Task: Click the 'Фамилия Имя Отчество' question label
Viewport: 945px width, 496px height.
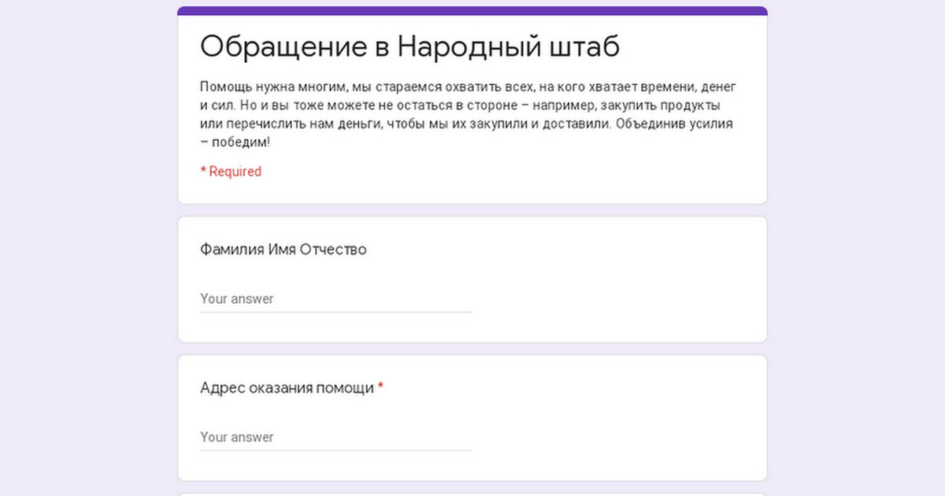Action: click(283, 250)
